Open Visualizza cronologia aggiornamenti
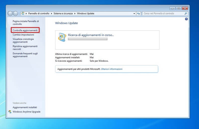The image size is (199, 129). 23,40
